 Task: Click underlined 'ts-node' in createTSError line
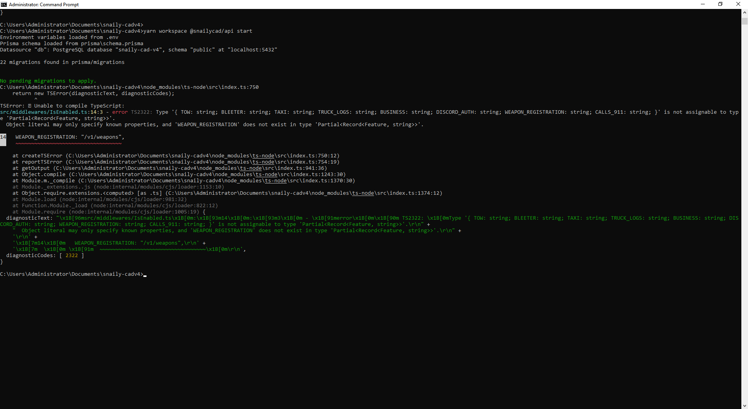pyautogui.click(x=263, y=156)
